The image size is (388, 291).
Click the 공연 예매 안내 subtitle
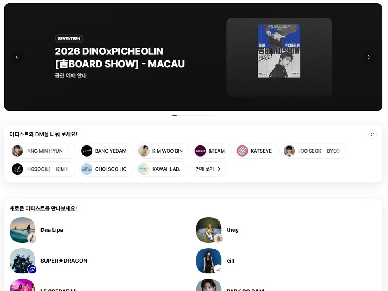pos(71,75)
